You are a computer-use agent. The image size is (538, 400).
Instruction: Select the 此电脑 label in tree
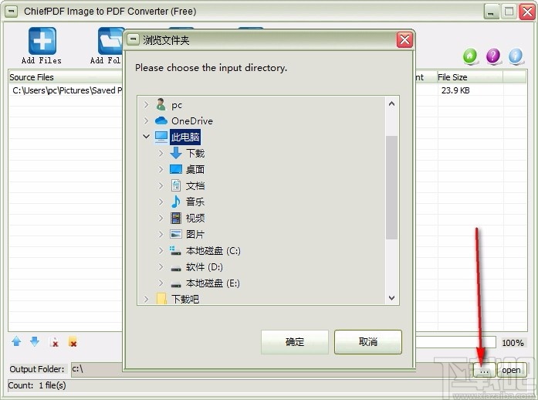coord(185,137)
